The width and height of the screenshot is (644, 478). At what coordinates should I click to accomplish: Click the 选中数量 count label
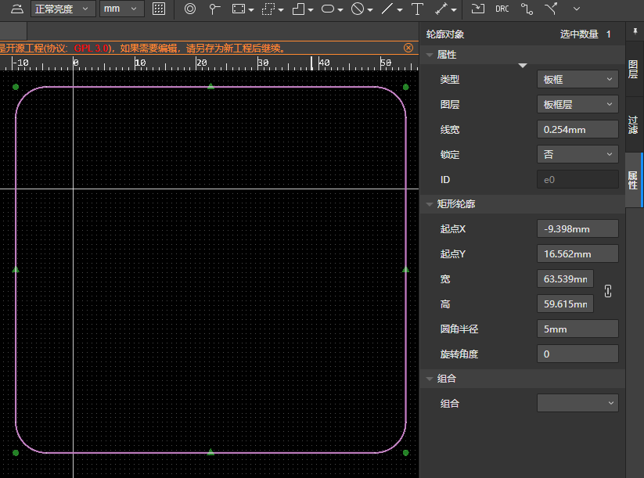click(x=579, y=34)
